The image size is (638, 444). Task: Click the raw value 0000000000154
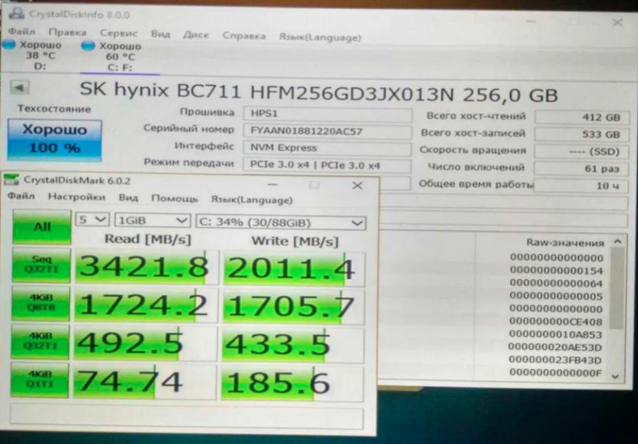pos(556,270)
